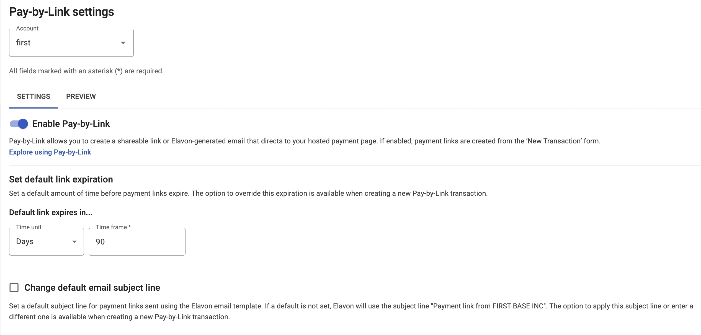Click the Pay-by-Link settings page heading
Image resolution: width=701 pixels, height=335 pixels.
tap(61, 12)
